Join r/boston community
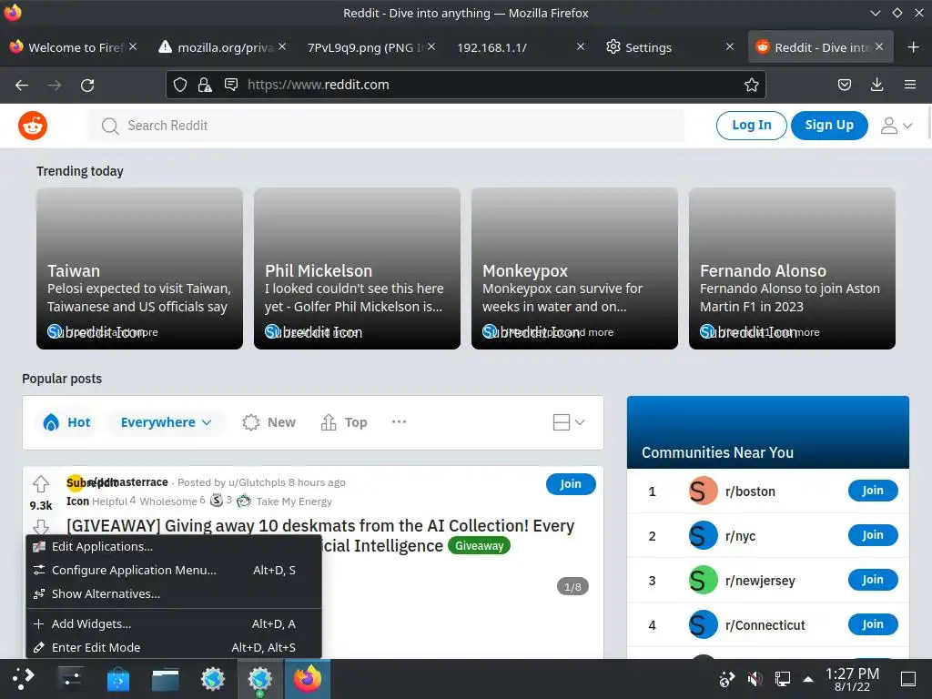932x699 pixels. click(x=873, y=491)
